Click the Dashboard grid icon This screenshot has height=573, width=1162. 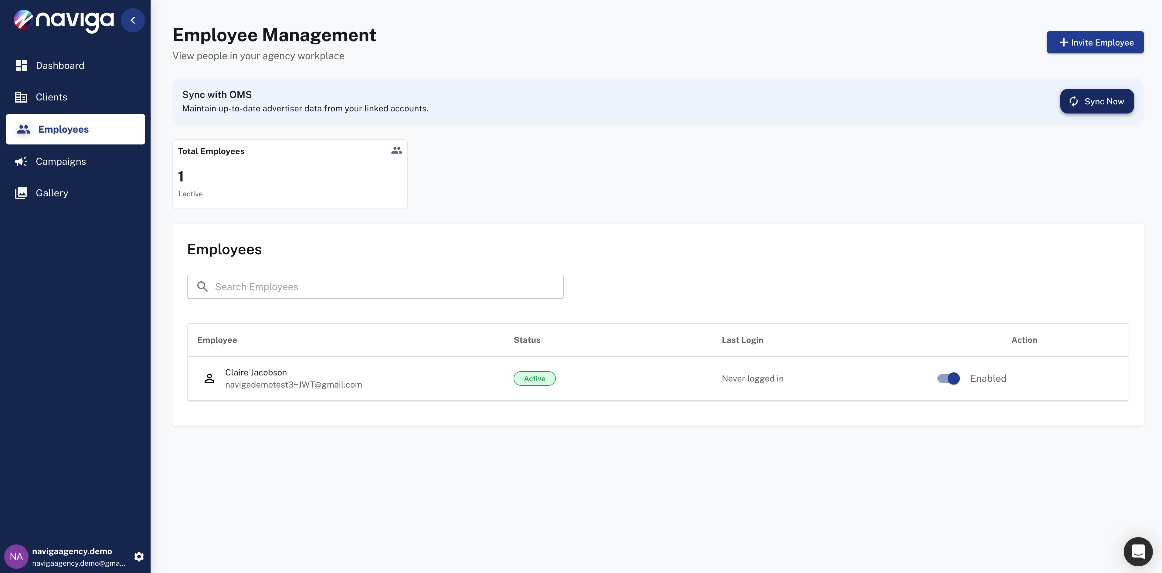[21, 66]
